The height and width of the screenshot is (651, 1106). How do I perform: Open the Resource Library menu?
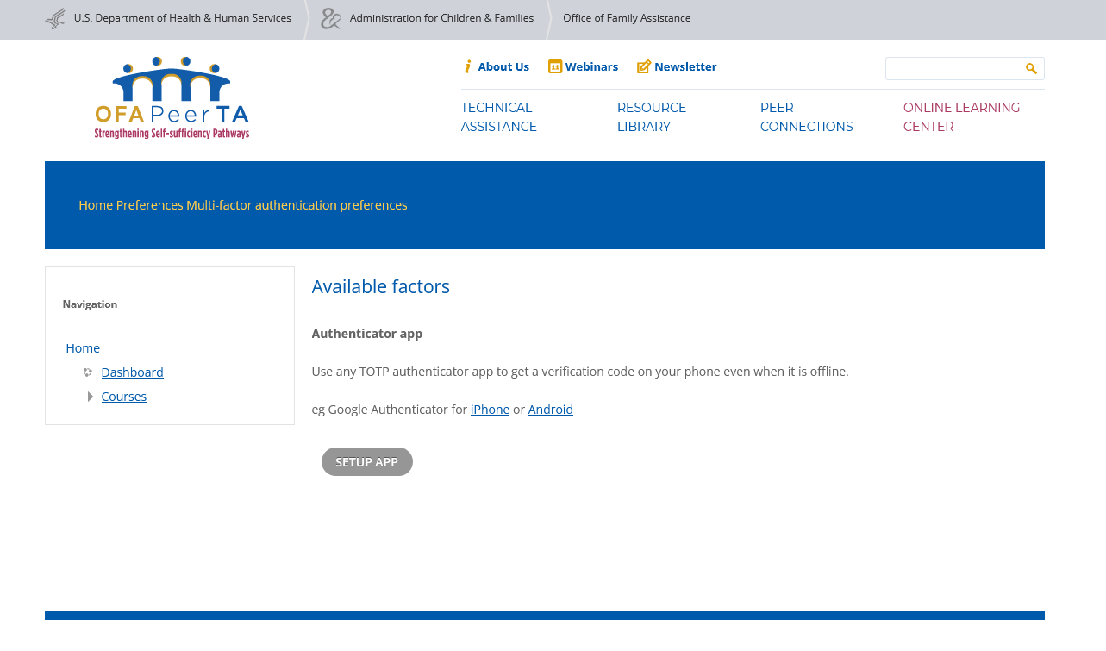click(x=651, y=117)
